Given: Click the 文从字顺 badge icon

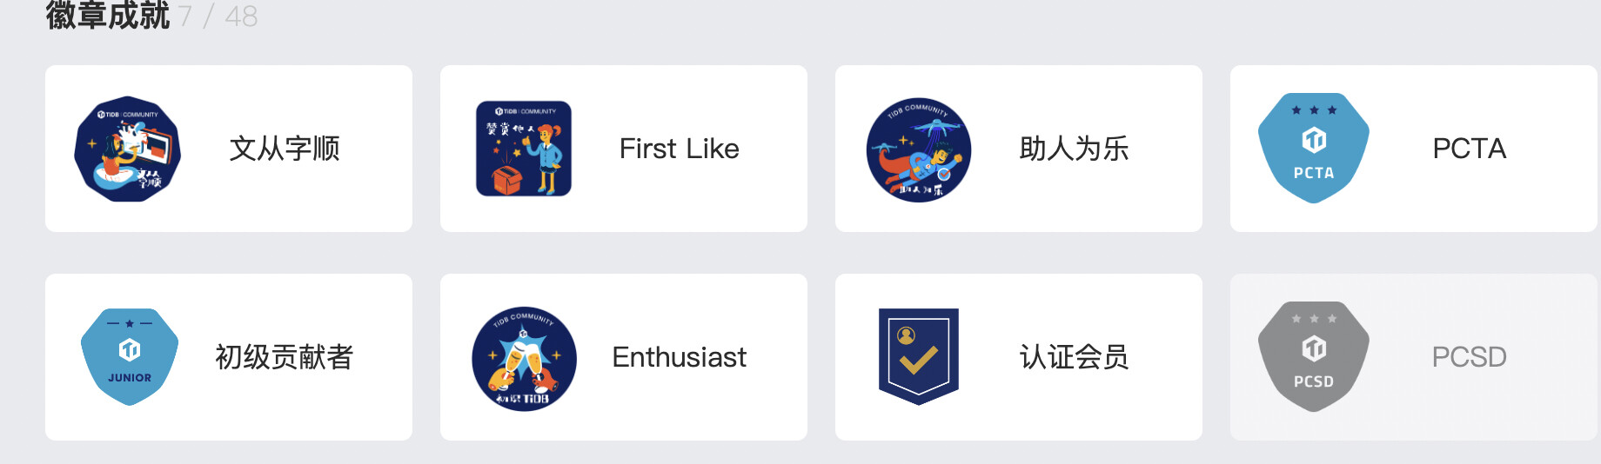Looking at the screenshot, I should coord(128,149).
